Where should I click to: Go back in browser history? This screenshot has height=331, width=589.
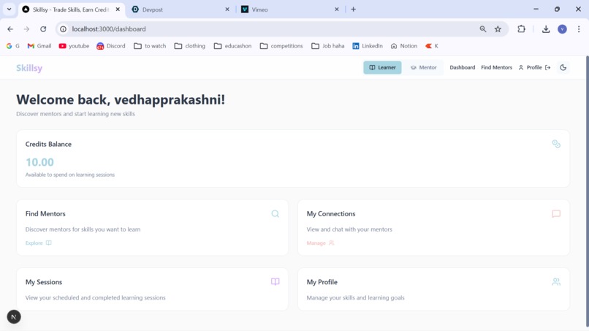coord(10,29)
